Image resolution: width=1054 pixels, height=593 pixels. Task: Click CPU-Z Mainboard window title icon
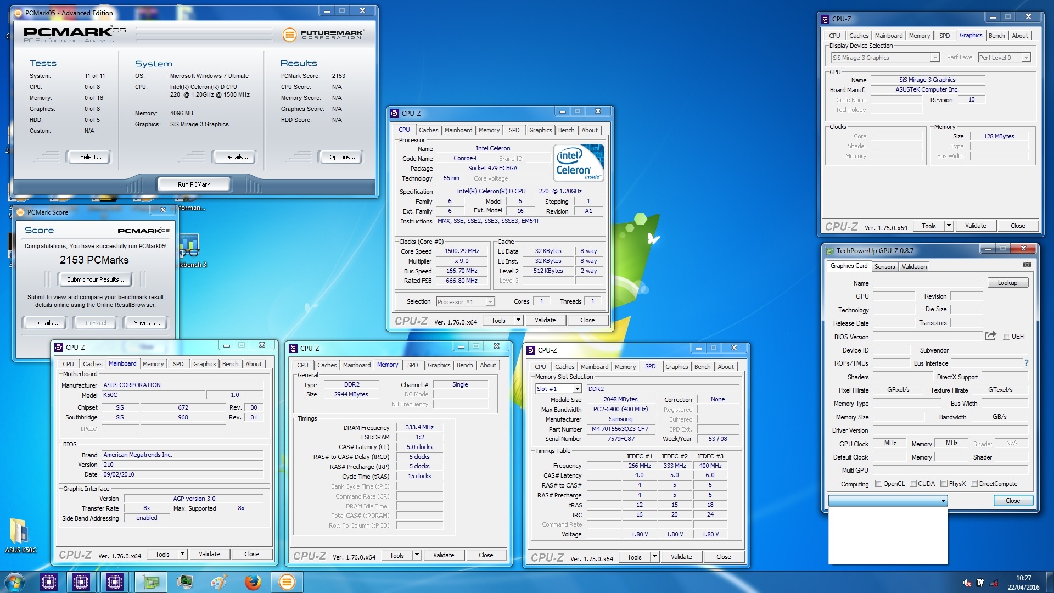[x=59, y=348]
